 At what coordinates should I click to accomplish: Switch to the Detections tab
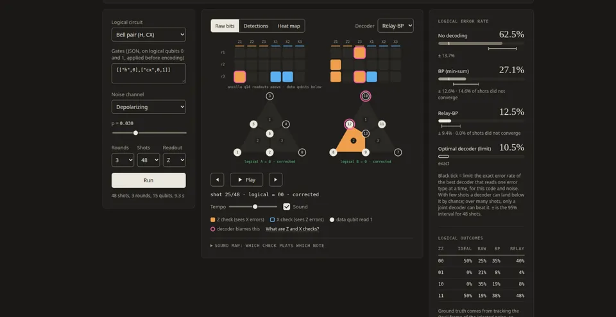point(256,26)
